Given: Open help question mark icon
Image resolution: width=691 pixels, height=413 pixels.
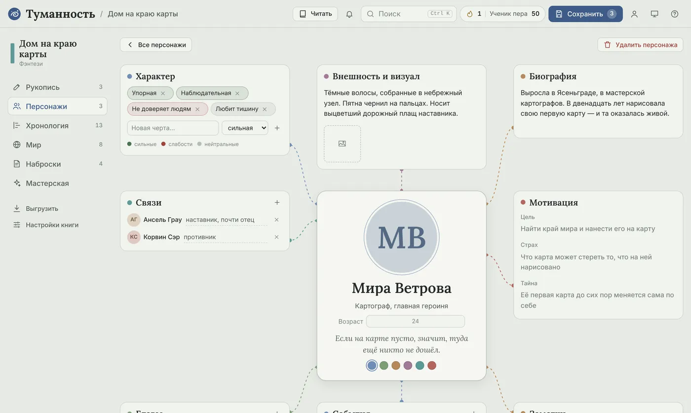Looking at the screenshot, I should point(675,14).
